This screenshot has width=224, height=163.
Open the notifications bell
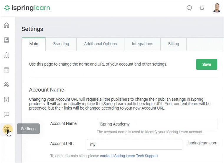(x=202, y=8)
